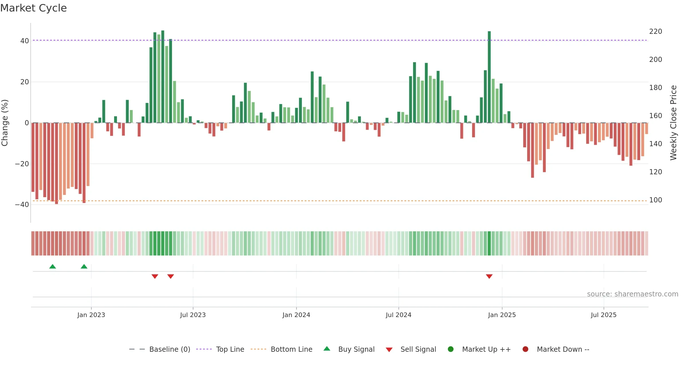This screenshot has height=387, width=688.
Task: Toggle the Market Down -- legend label
Action: [563, 349]
